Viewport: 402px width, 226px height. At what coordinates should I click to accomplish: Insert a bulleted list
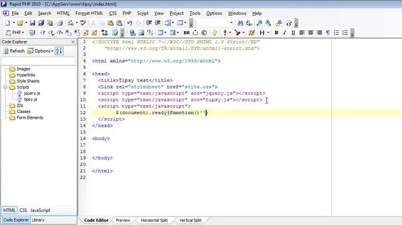[337, 33]
